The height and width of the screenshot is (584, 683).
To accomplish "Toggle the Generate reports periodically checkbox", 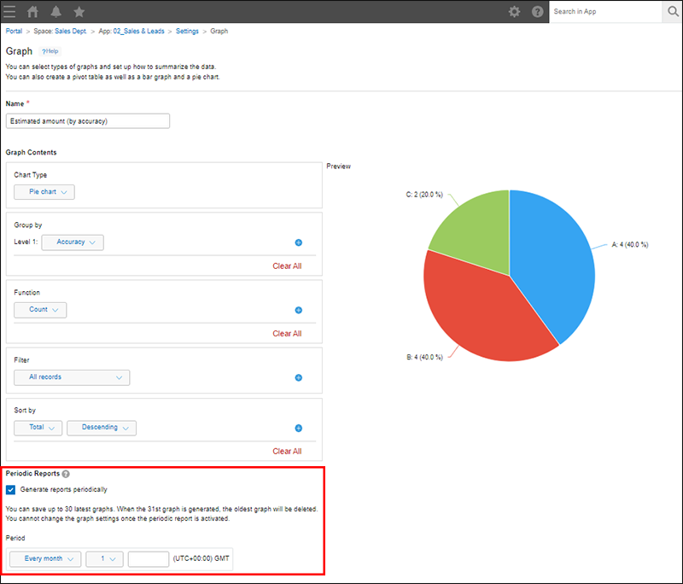I will click(10, 489).
